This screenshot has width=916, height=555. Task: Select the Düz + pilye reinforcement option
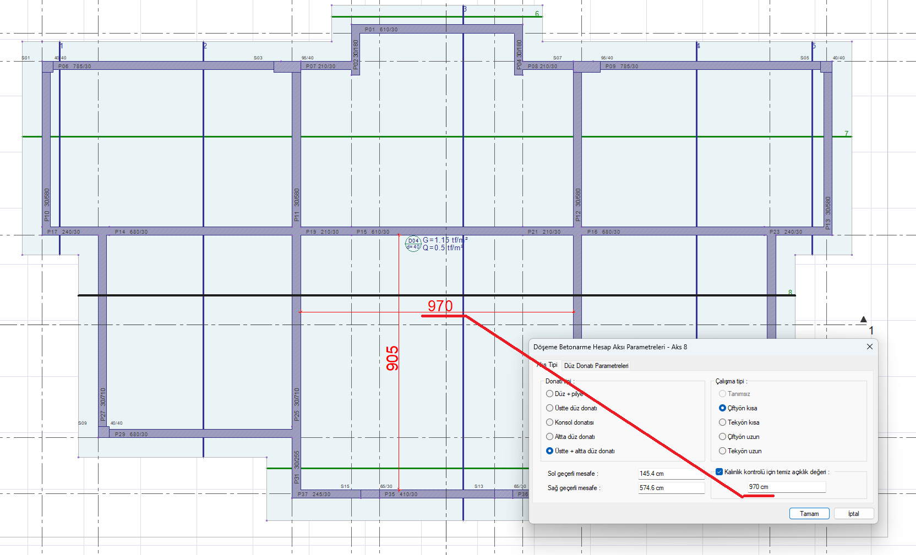(550, 394)
